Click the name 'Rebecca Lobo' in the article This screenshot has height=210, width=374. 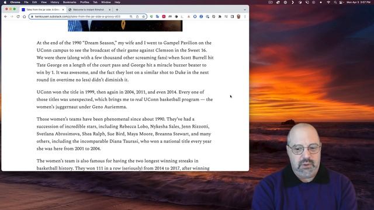133,127
